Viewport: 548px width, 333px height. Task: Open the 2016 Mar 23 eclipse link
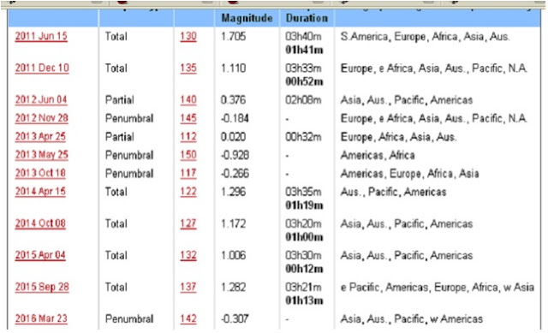41,318
